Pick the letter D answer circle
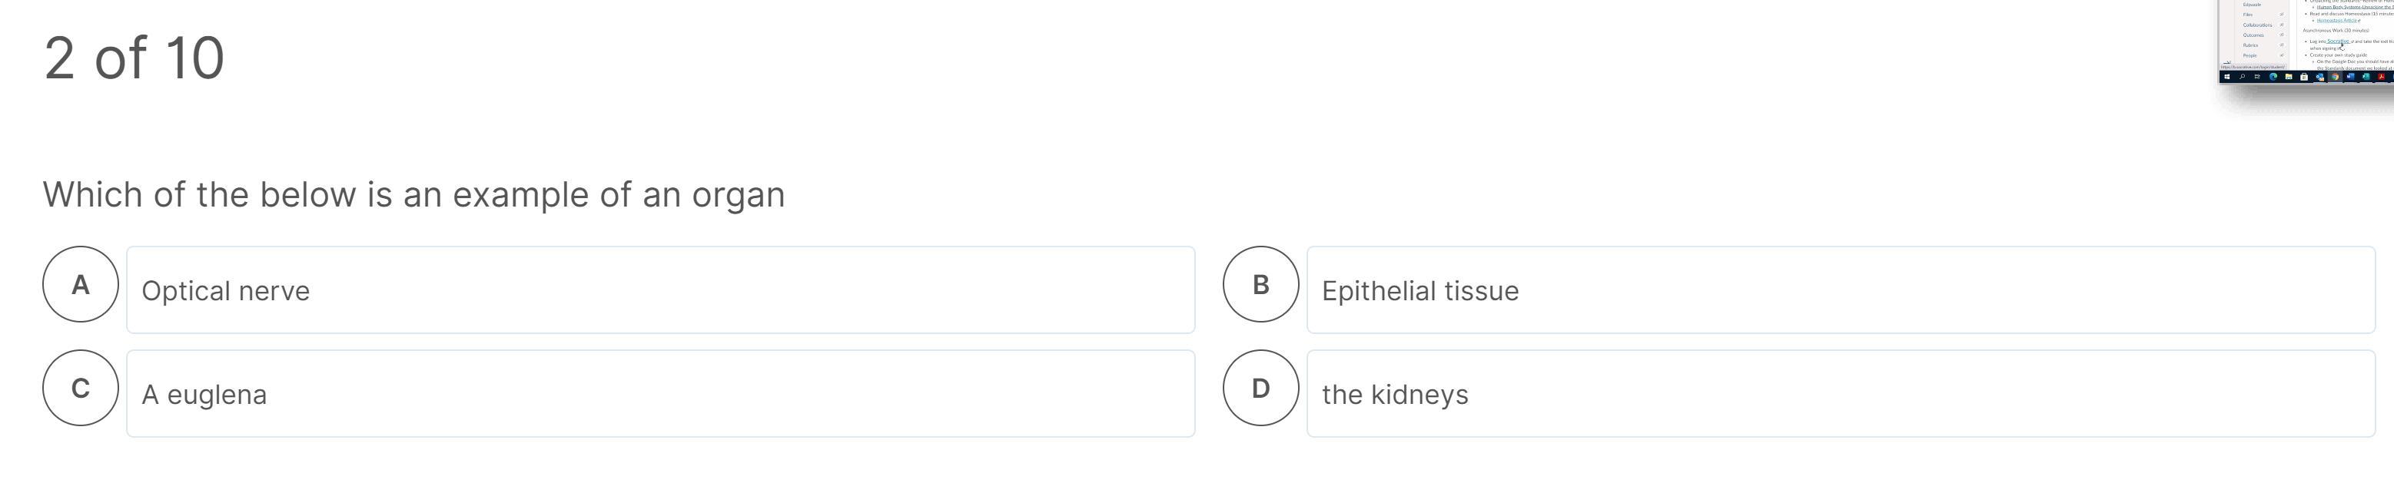The width and height of the screenshot is (2394, 493). click(x=1260, y=388)
